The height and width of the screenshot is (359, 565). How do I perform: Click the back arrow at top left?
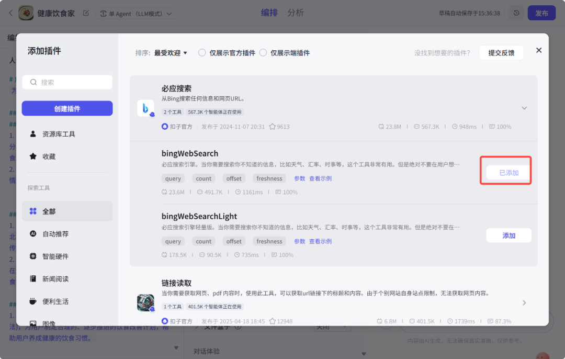(11, 13)
